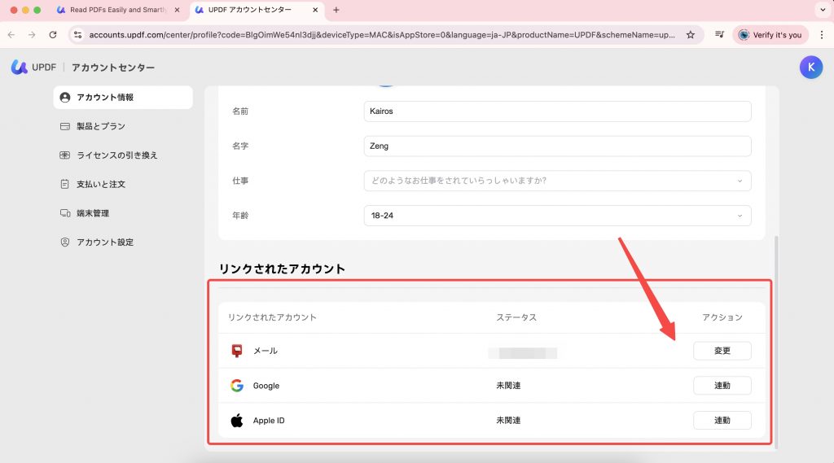Close the Read PDFs Easily tab
The height and width of the screenshot is (463, 834).
pyautogui.click(x=177, y=10)
